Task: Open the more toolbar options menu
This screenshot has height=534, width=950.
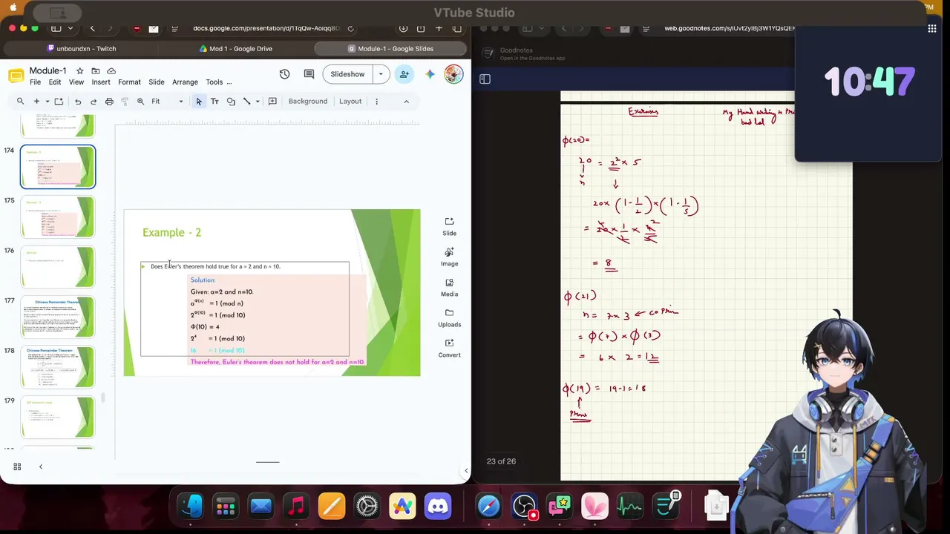Action: (x=376, y=102)
